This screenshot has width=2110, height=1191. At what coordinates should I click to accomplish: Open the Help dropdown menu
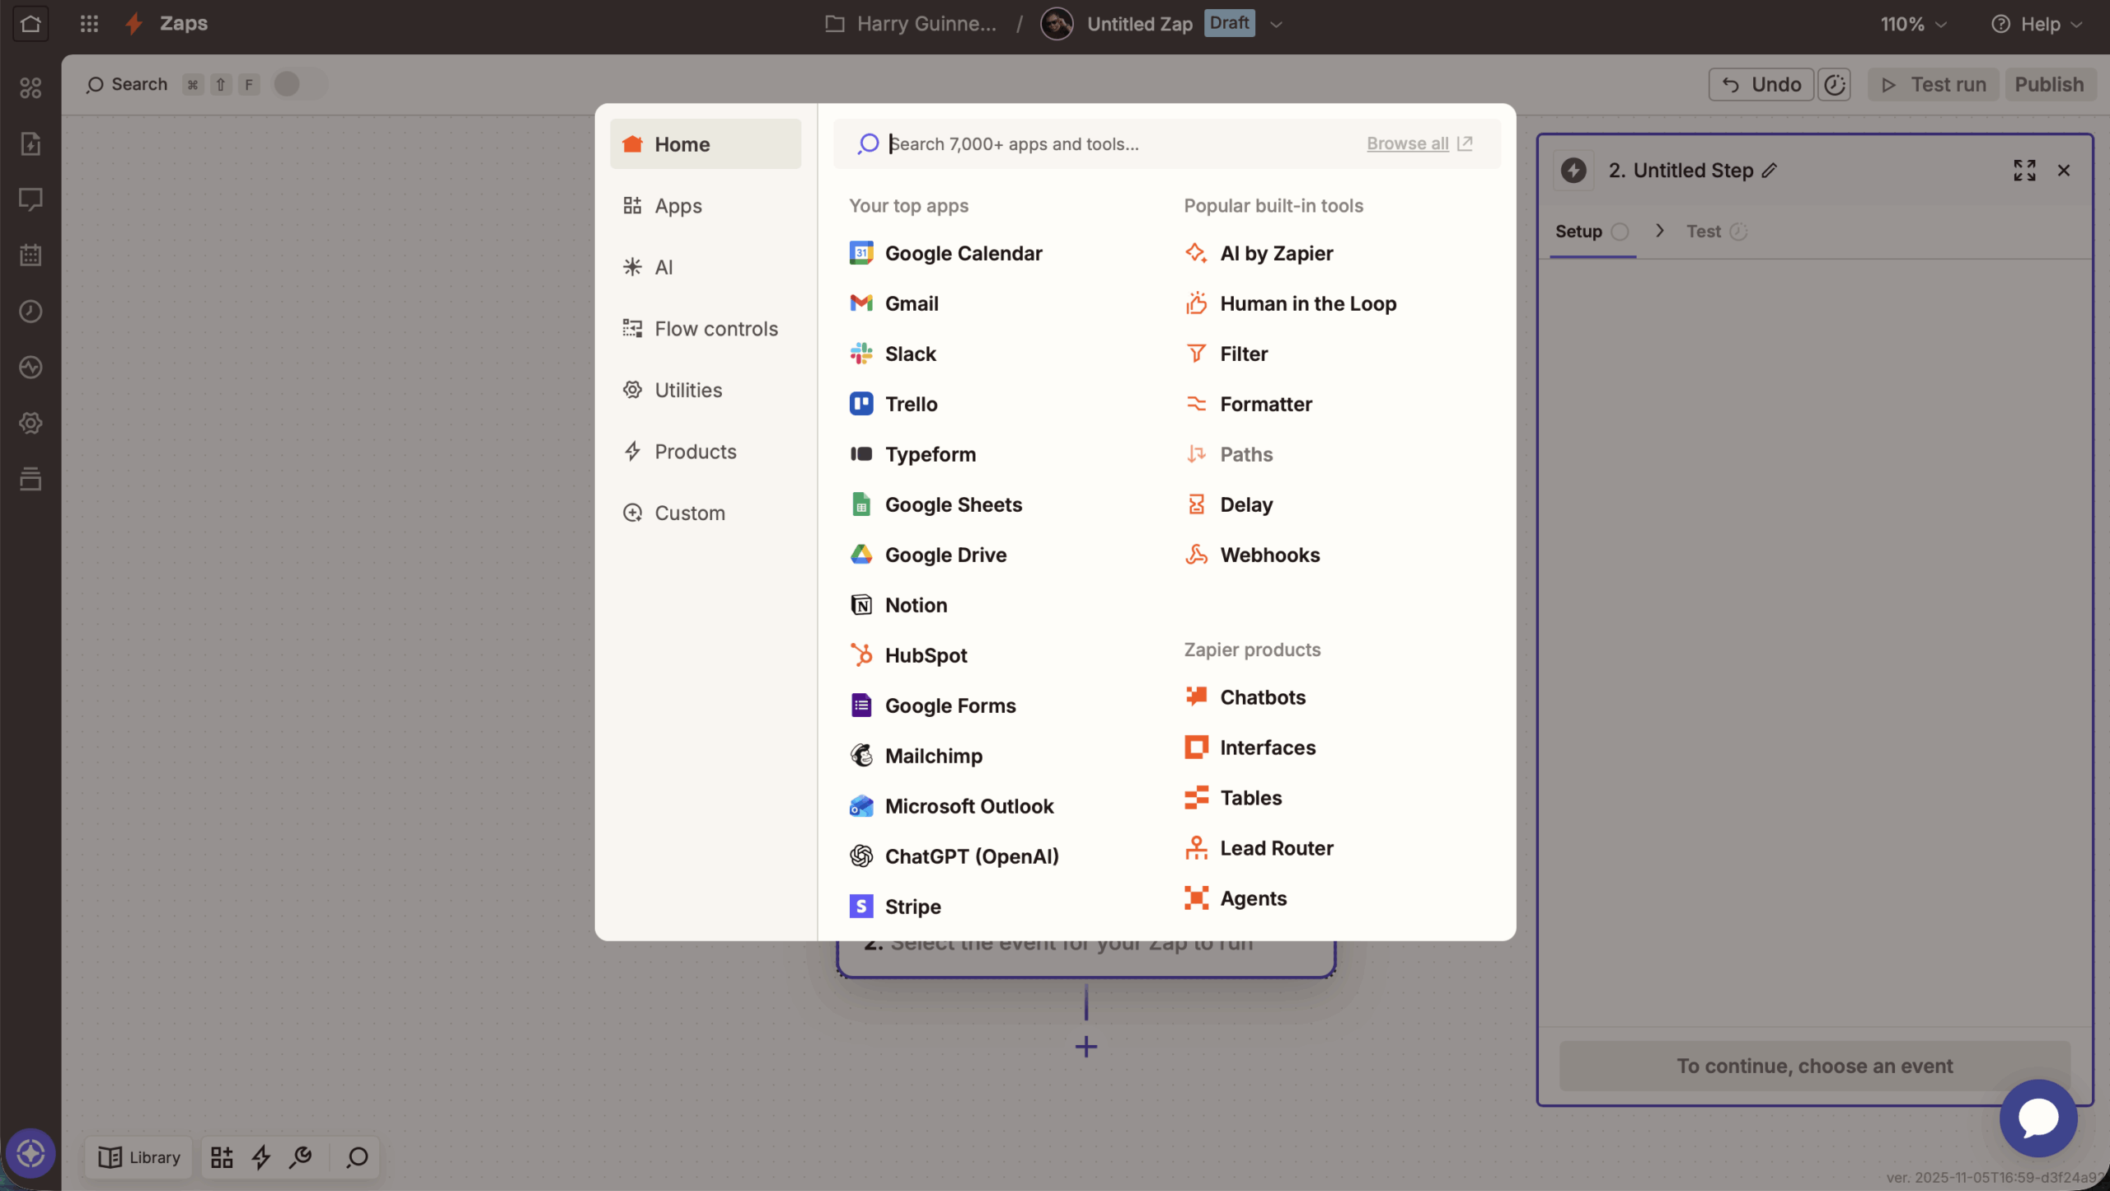click(2037, 24)
